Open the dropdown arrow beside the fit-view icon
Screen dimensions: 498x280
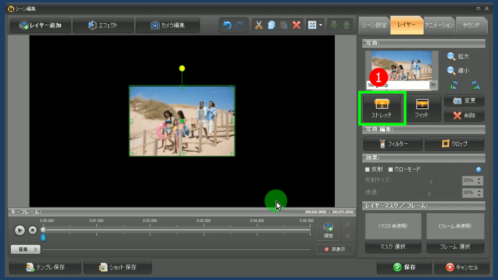click(x=321, y=25)
